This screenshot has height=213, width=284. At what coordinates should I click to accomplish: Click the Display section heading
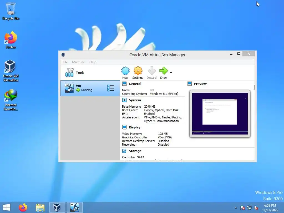pyautogui.click(x=135, y=127)
